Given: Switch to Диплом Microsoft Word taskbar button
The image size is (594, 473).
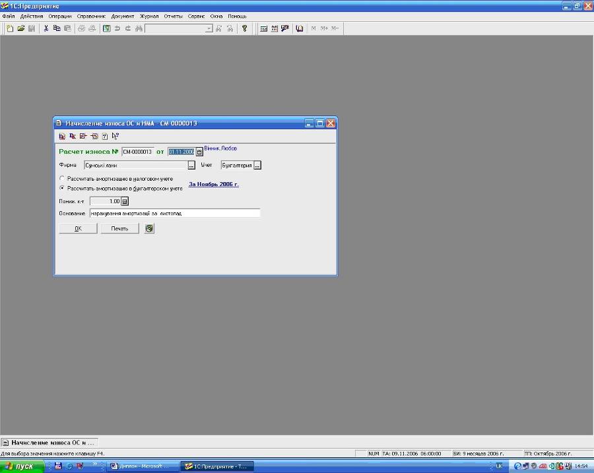Looking at the screenshot, I should (142, 466).
